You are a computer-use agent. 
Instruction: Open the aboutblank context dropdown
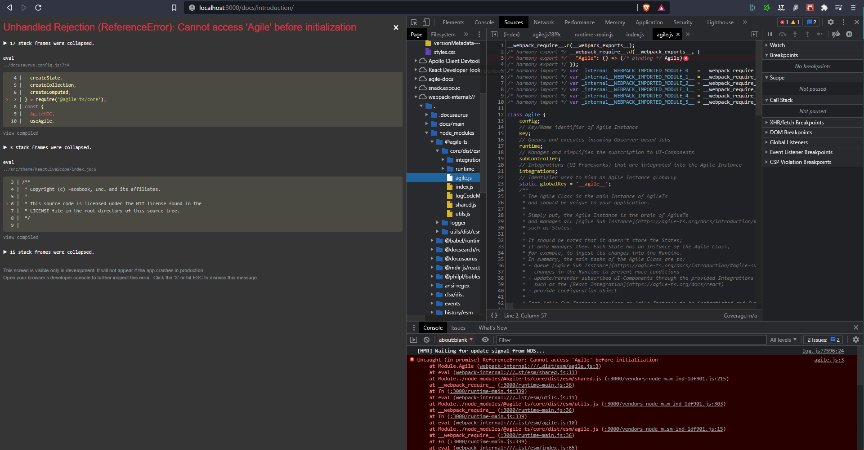coord(456,340)
